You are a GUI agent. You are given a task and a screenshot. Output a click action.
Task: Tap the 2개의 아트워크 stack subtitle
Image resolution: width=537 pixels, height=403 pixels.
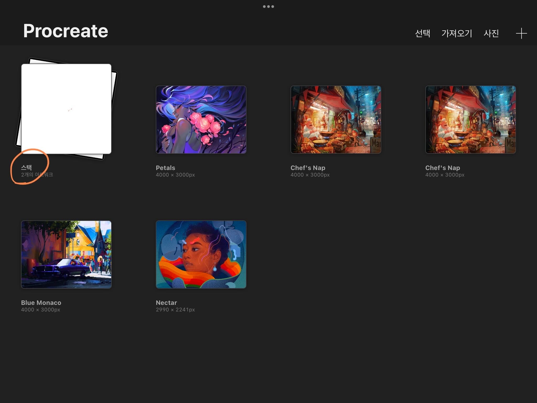point(37,175)
